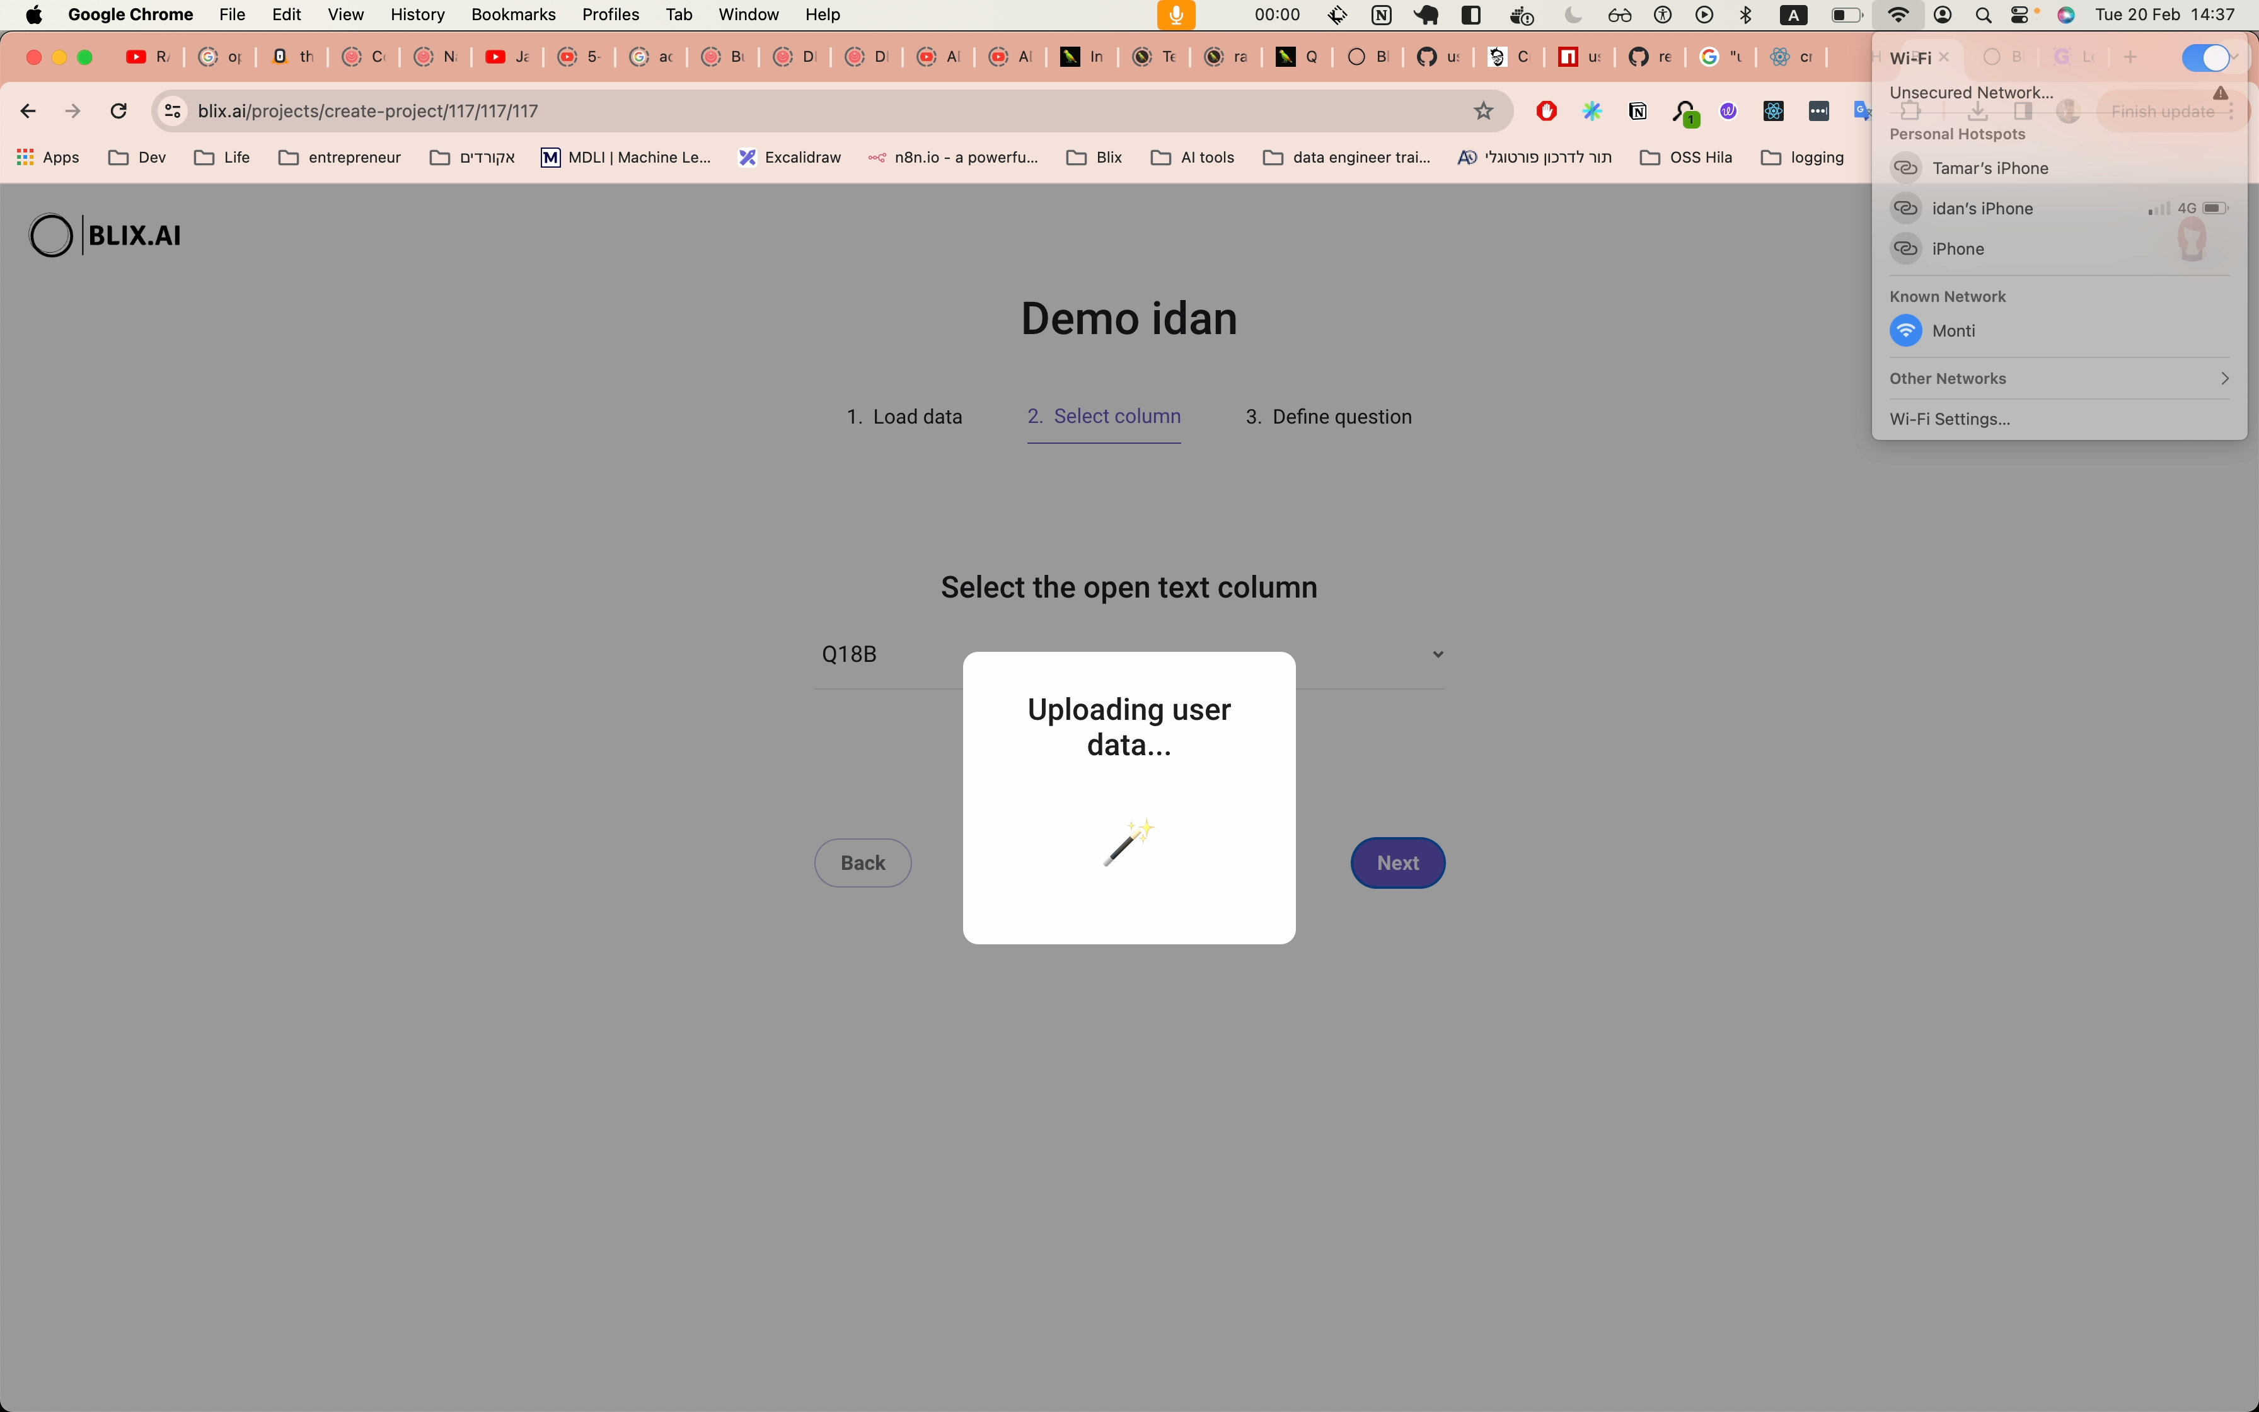This screenshot has height=1412, width=2259.
Task: Expand Other Networks list
Action: click(x=2059, y=378)
